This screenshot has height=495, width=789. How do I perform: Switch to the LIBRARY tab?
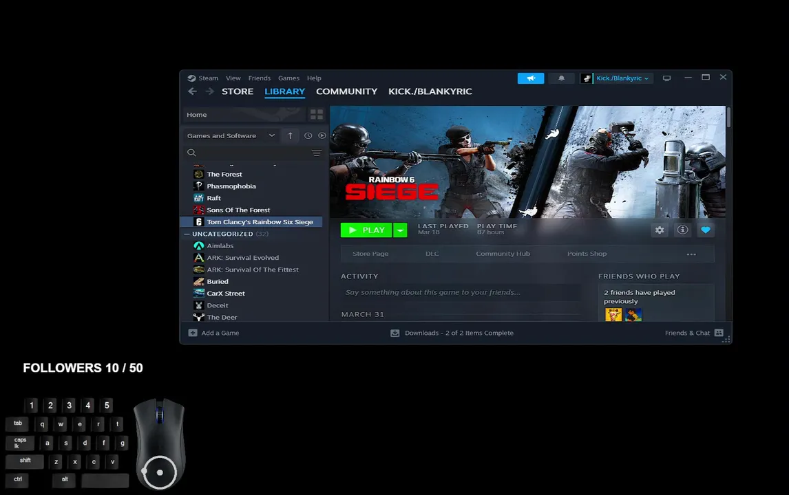pyautogui.click(x=285, y=91)
